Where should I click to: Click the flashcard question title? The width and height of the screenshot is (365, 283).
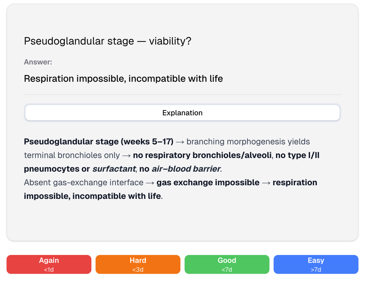pos(107,41)
